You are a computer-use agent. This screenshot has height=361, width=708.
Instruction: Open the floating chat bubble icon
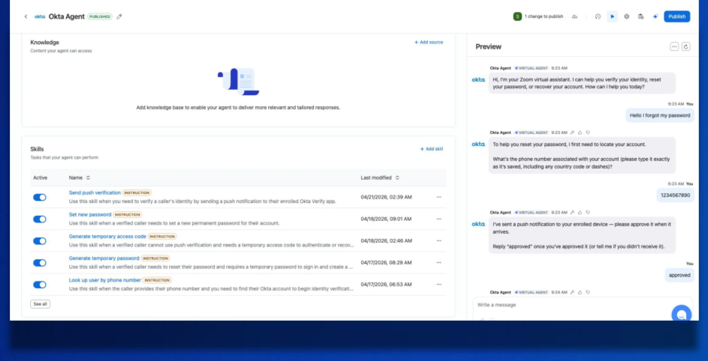(x=681, y=314)
